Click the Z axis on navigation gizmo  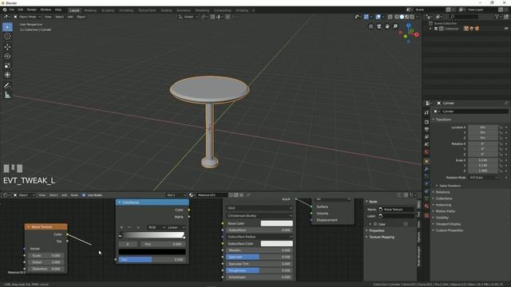tap(408, 25)
